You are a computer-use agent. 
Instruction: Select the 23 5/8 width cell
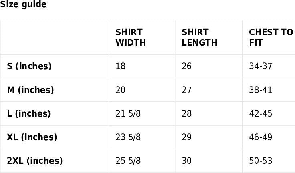tap(128, 137)
